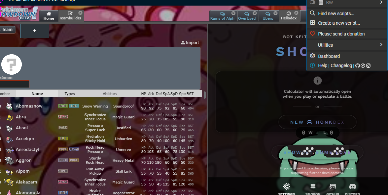Close the Ruins of Alph tab

(233, 13)
